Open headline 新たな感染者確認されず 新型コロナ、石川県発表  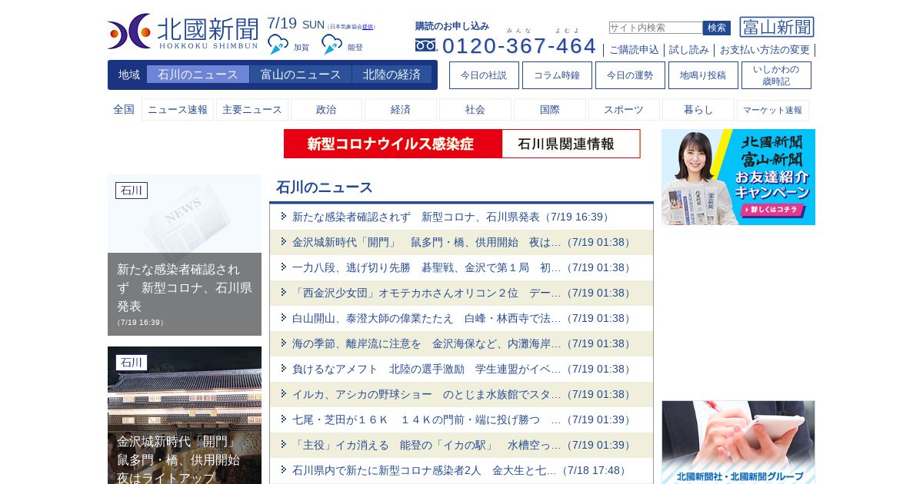click(452, 217)
